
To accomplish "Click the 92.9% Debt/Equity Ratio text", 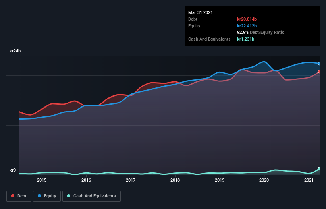I will click(x=261, y=32).
